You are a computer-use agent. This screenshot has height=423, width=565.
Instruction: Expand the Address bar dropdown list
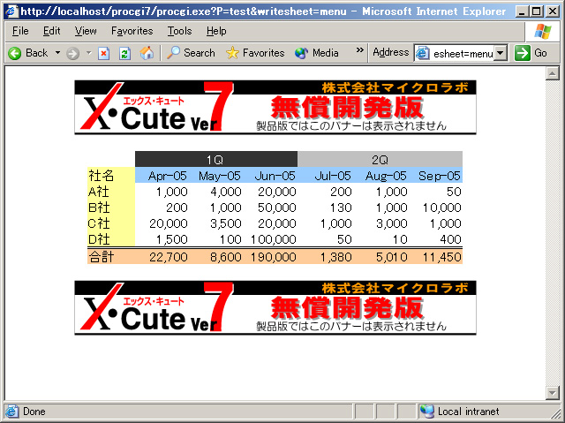point(501,53)
